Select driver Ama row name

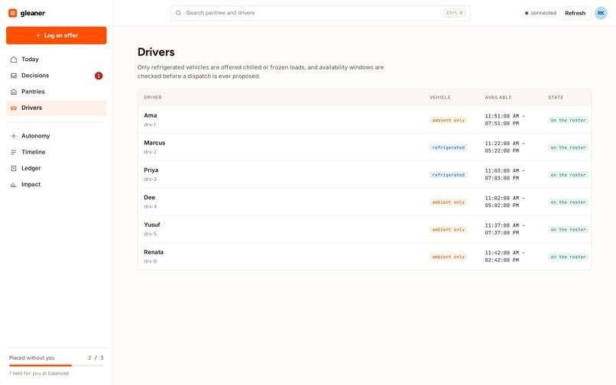click(x=151, y=115)
